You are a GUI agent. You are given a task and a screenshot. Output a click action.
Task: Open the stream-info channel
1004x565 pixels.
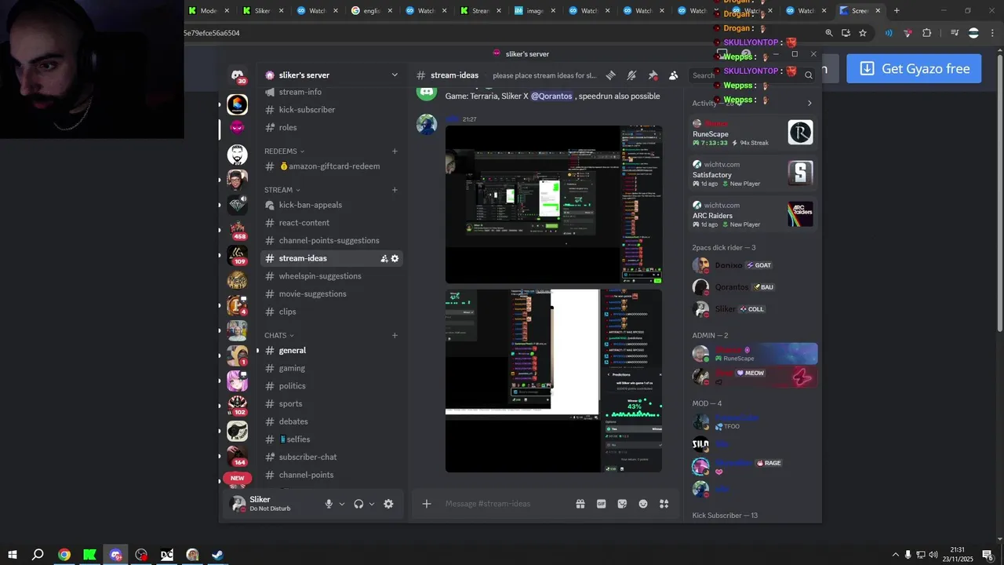click(x=332, y=92)
